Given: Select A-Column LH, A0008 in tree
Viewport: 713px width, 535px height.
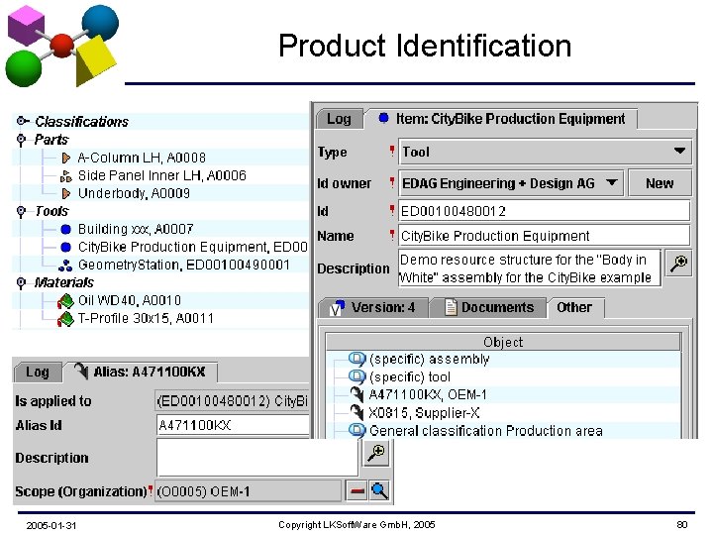Looking at the screenshot, I should click(142, 158).
